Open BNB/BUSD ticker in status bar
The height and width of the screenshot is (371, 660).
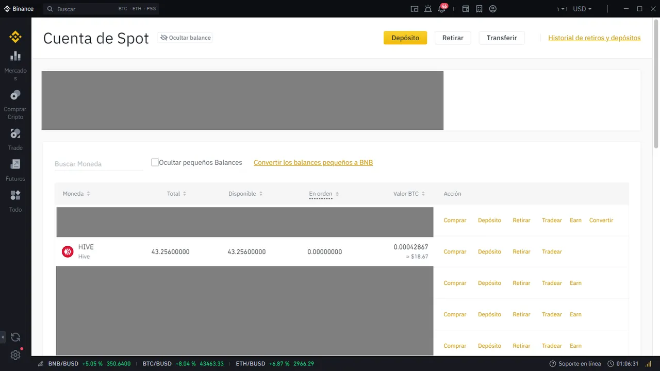[89, 364]
